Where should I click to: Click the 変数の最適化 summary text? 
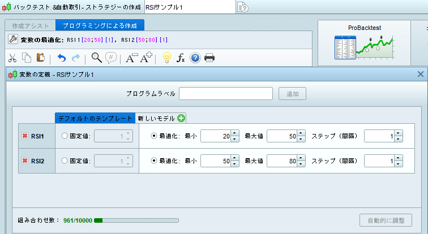pyautogui.click(x=94, y=40)
